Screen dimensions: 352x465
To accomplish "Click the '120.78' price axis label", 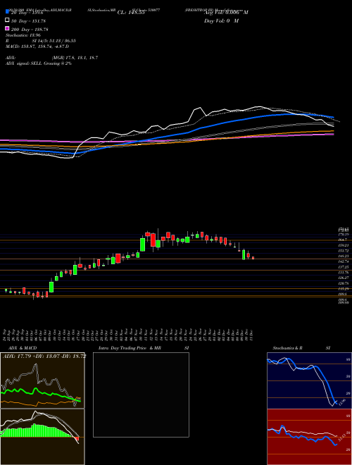I will (344, 283).
